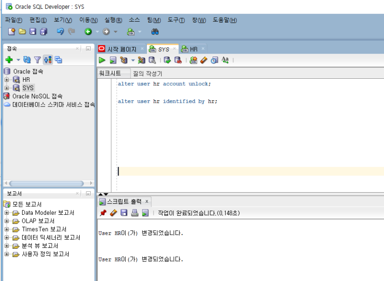Open the New Connection dropdown arrow

[18, 59]
